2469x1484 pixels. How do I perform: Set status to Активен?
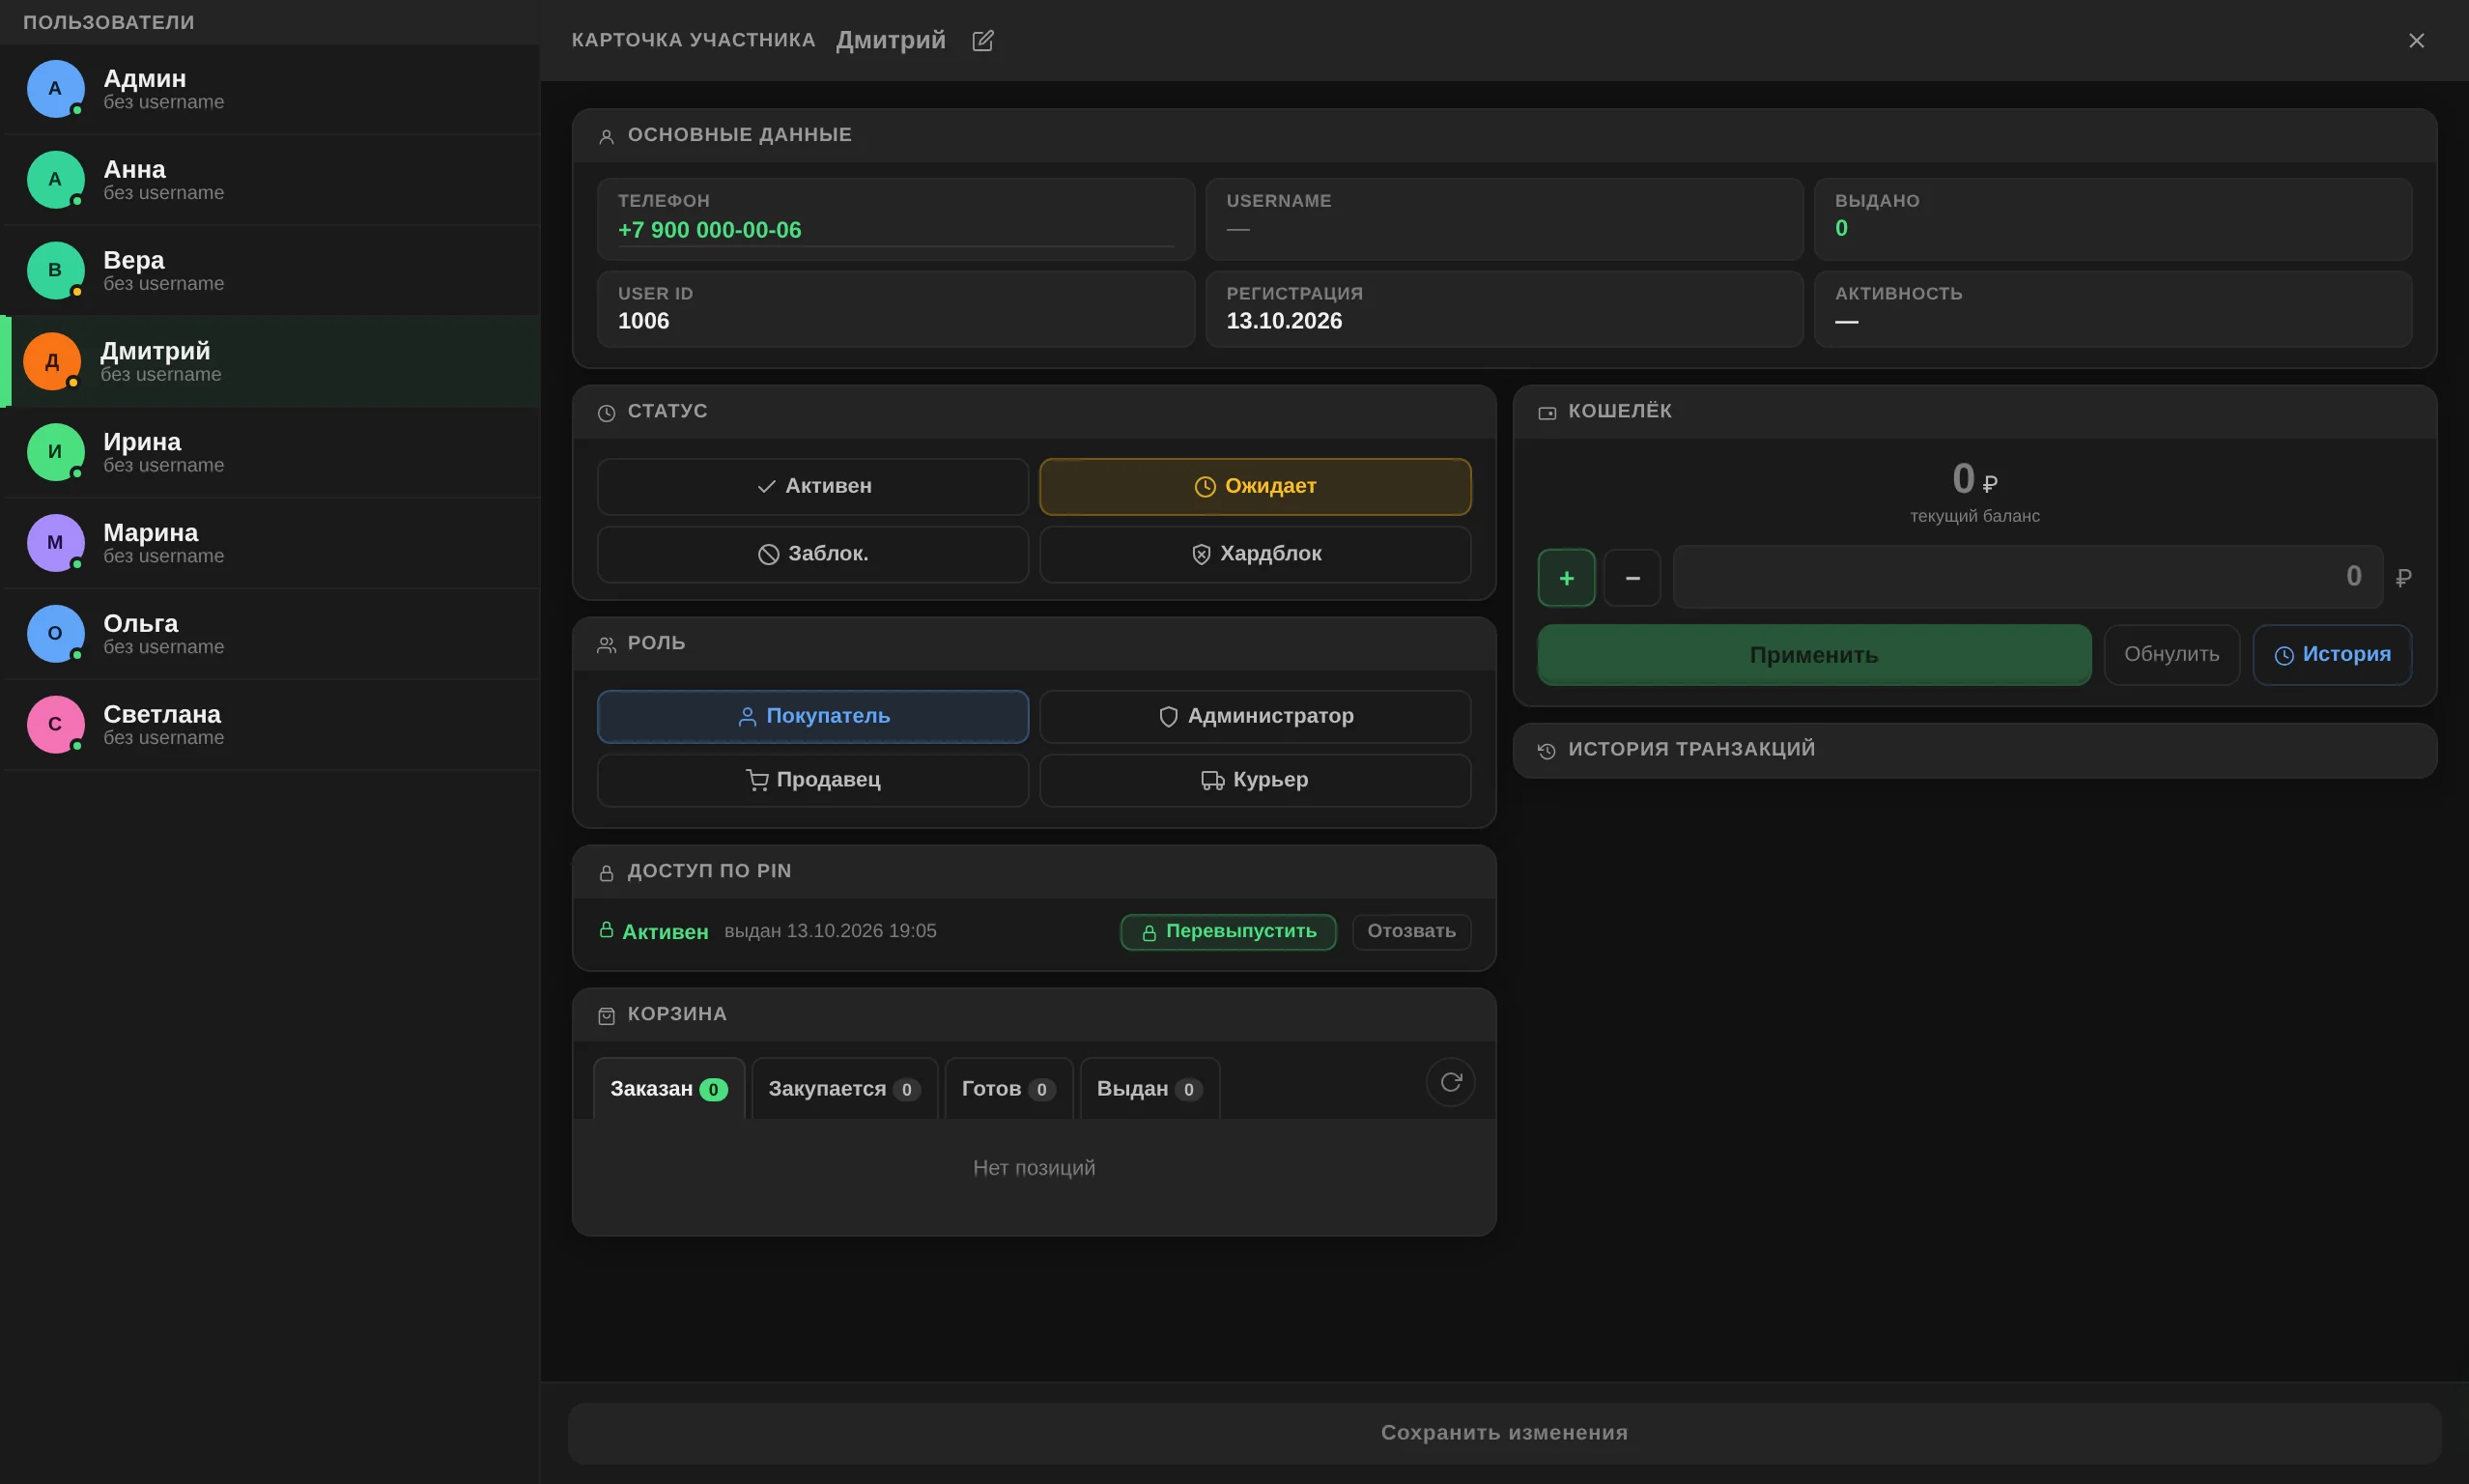click(812, 486)
